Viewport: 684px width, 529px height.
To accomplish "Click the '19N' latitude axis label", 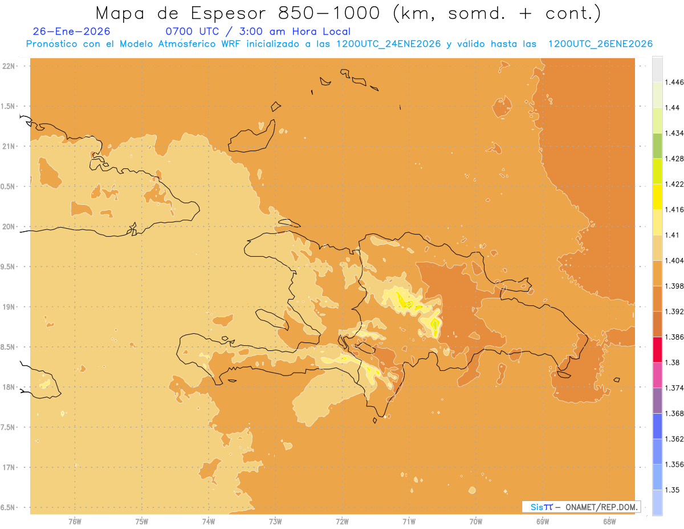I will point(8,306).
